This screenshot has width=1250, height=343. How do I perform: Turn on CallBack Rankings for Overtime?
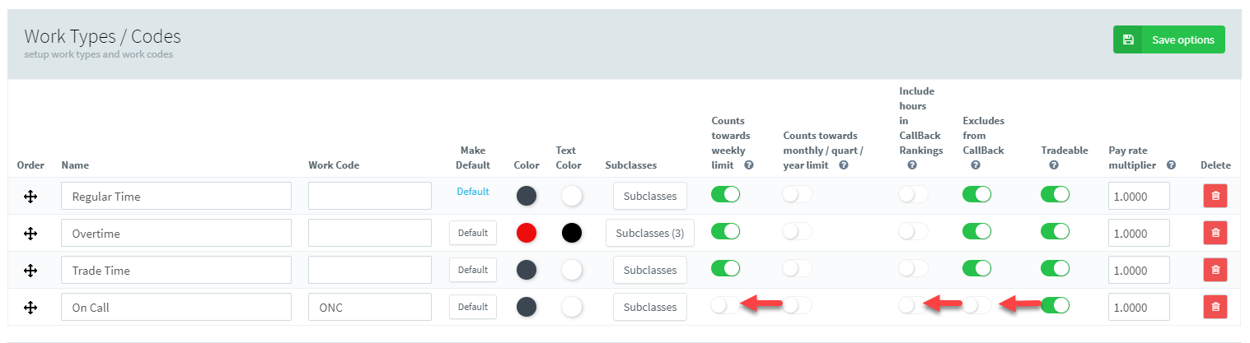(x=912, y=232)
